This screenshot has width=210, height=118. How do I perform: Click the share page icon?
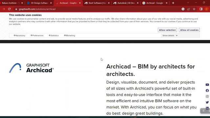click(189, 9)
